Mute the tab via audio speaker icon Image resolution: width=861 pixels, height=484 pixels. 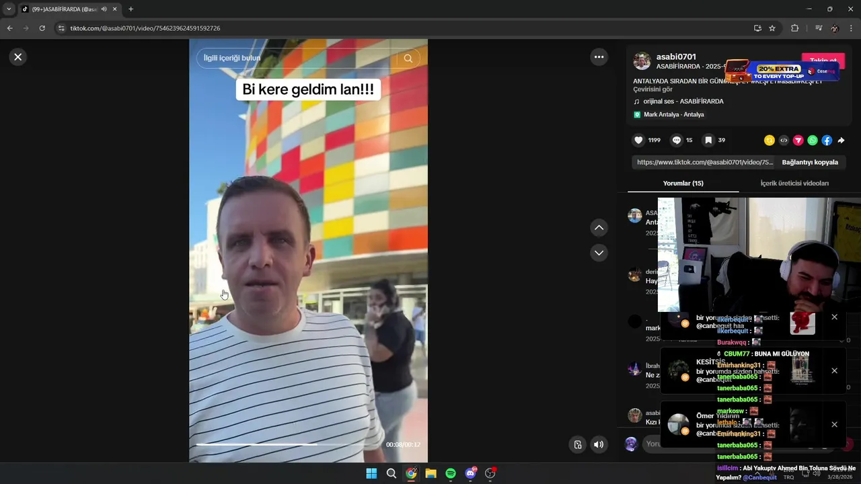104,9
